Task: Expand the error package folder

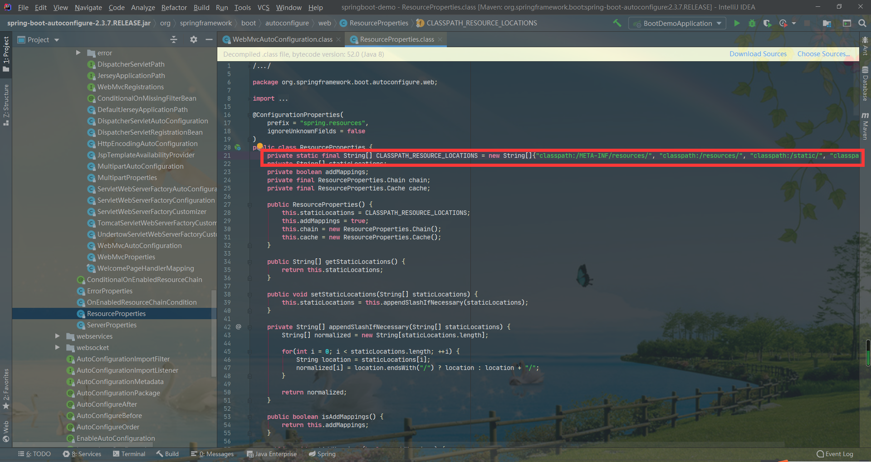Action: [78, 53]
